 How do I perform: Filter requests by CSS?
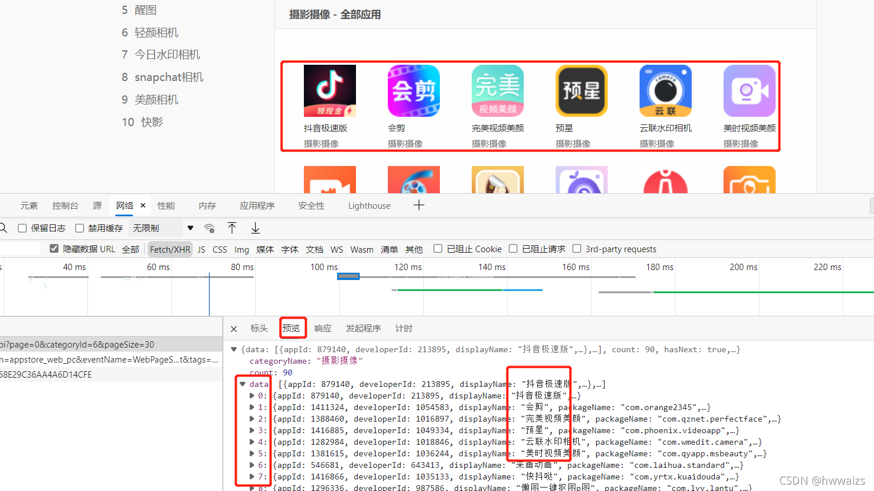click(220, 249)
